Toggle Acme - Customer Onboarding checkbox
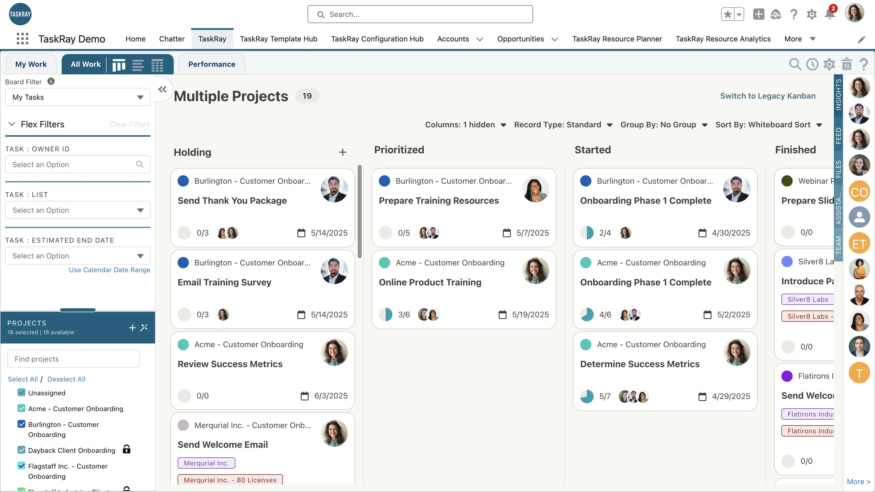The height and width of the screenshot is (492, 875). pyautogui.click(x=21, y=408)
